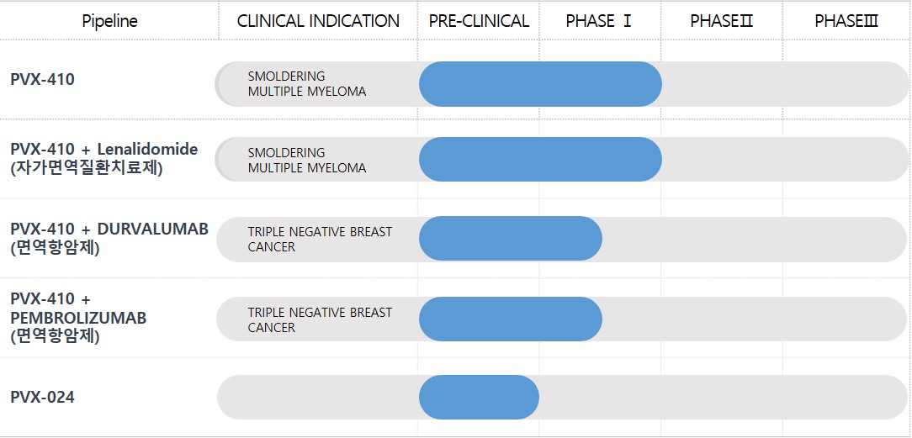Click Triple Negative Breast Cancer in DURVALUMAB row

(x=320, y=239)
